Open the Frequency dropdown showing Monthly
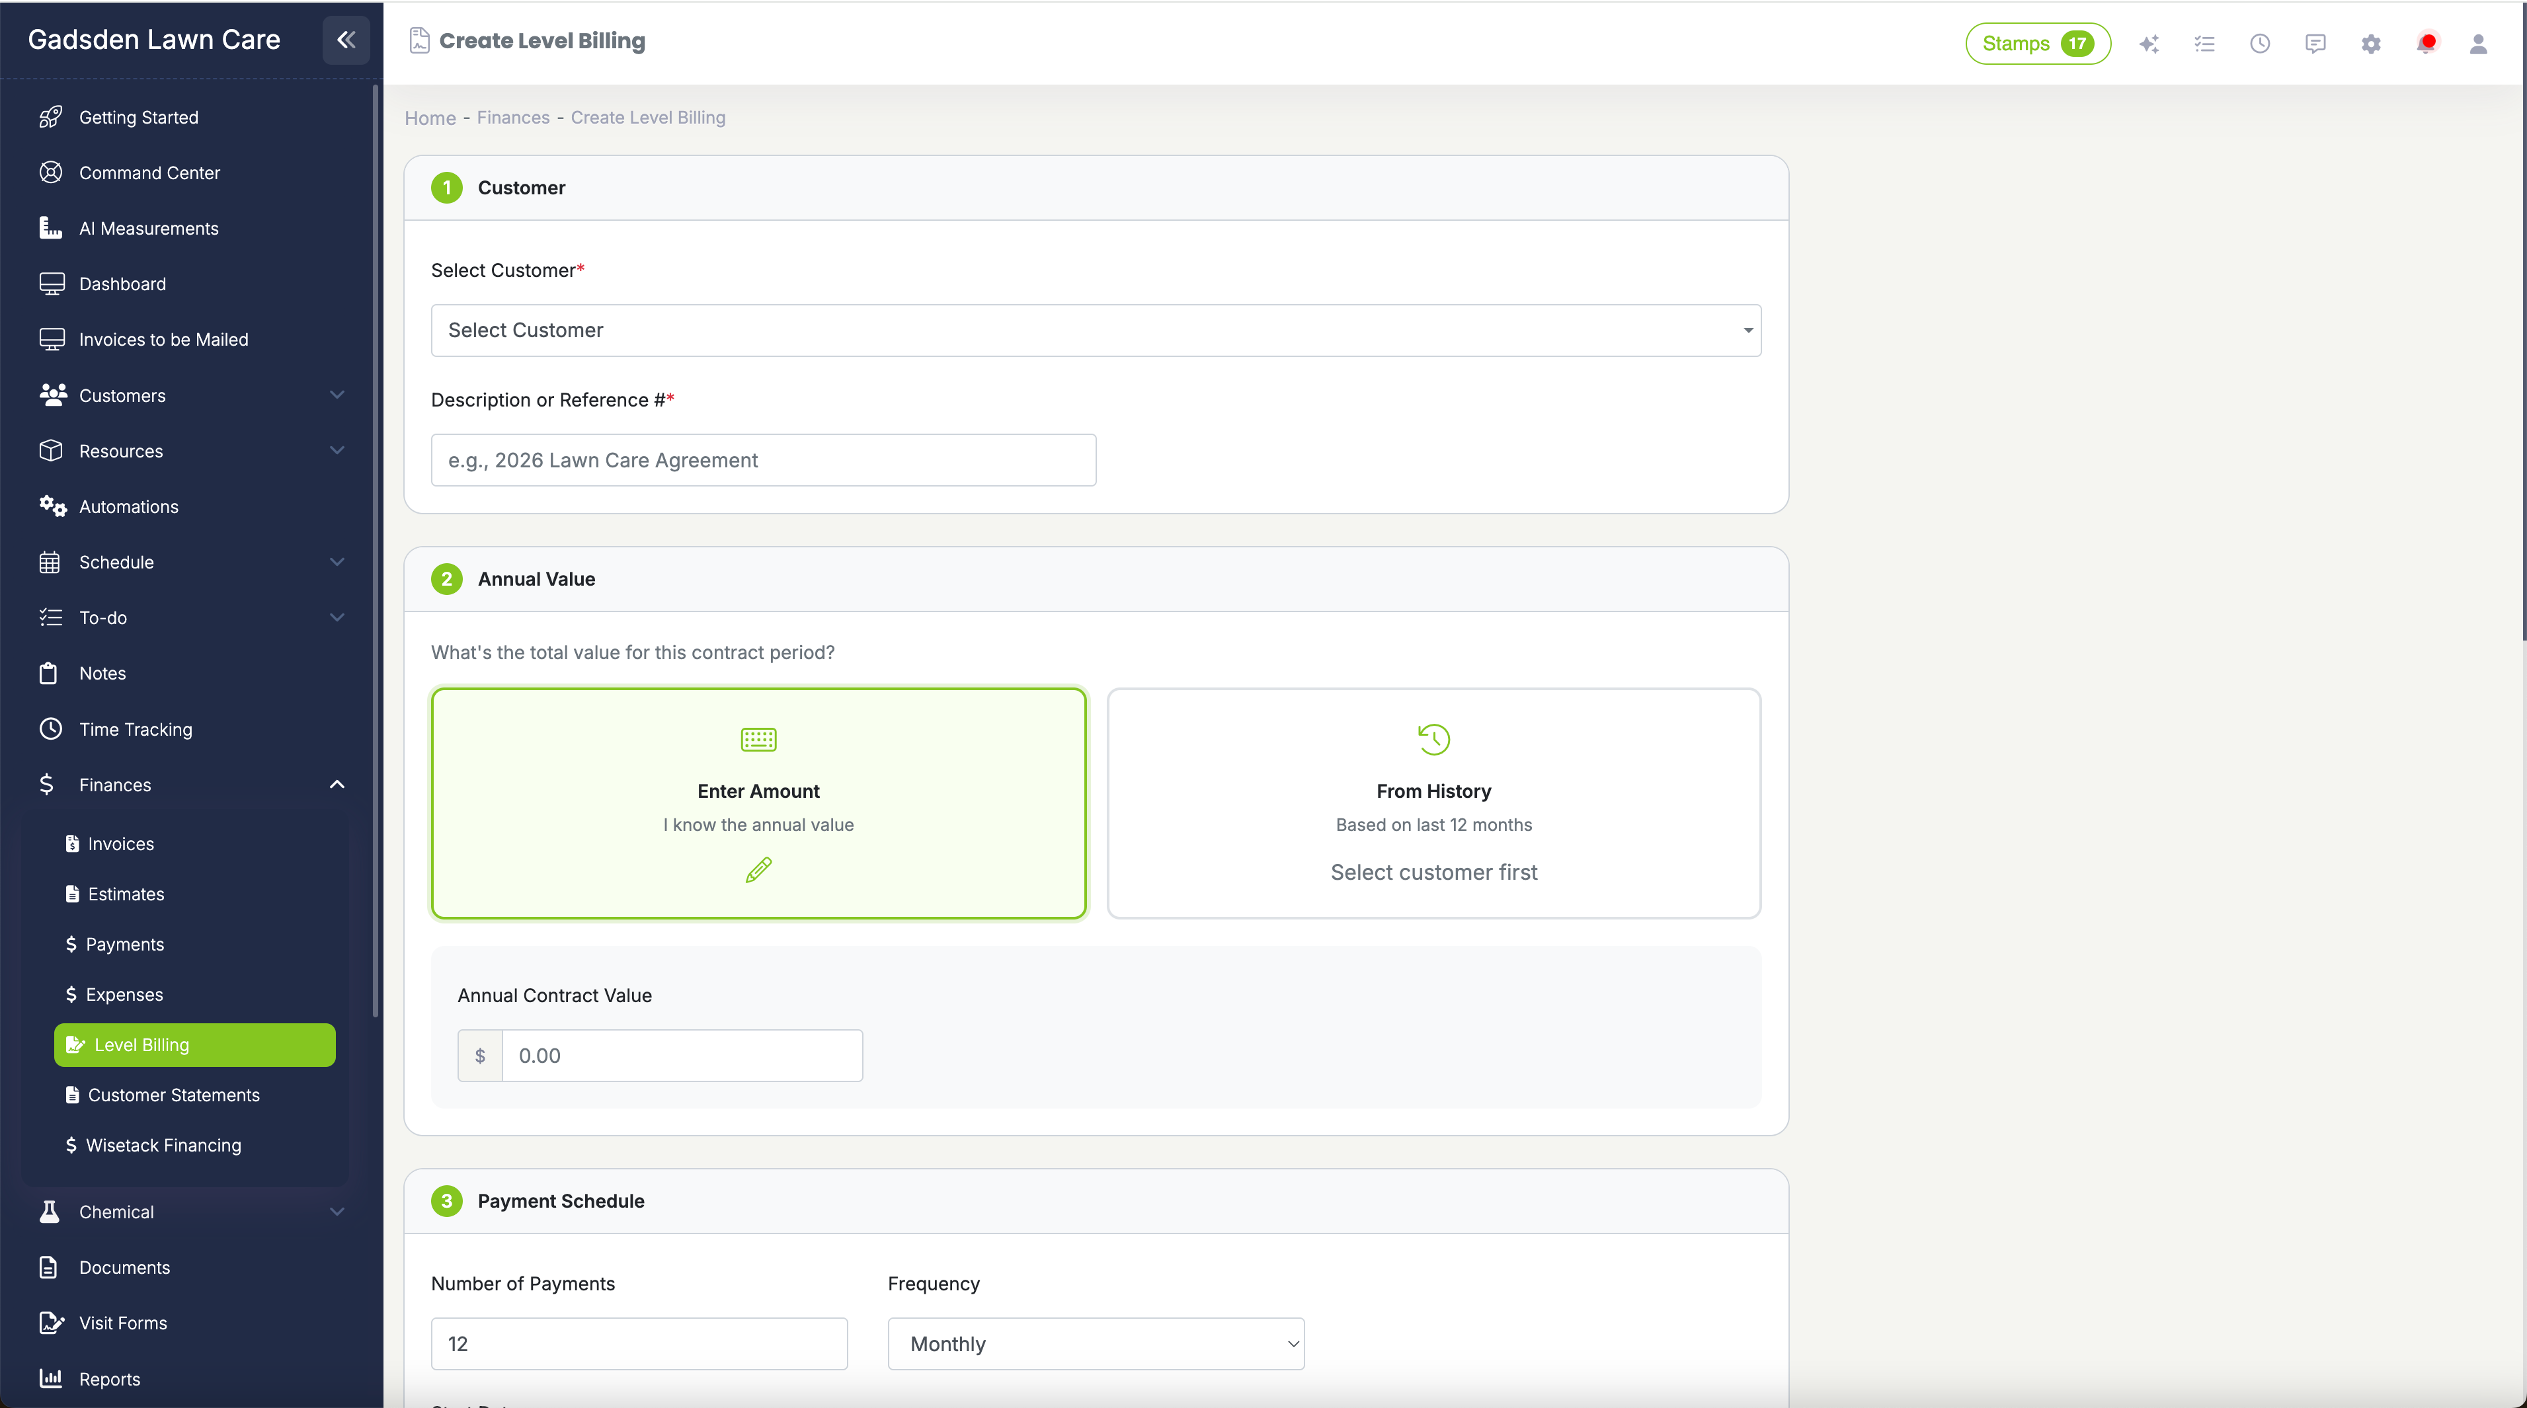Screen dimensions: 2527x1408 pos(1095,1343)
